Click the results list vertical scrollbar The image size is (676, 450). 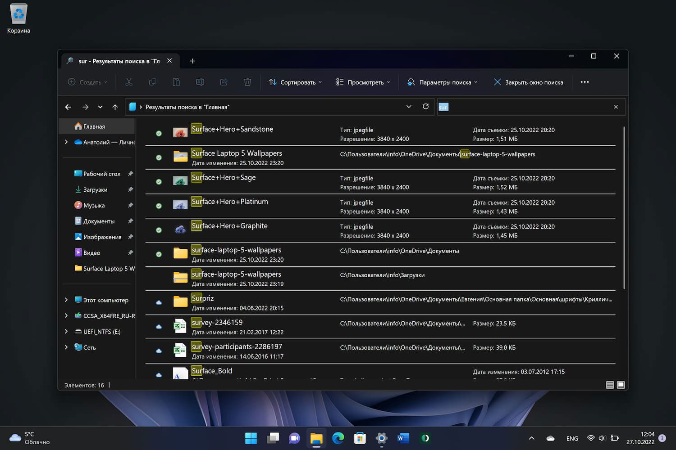(x=624, y=207)
